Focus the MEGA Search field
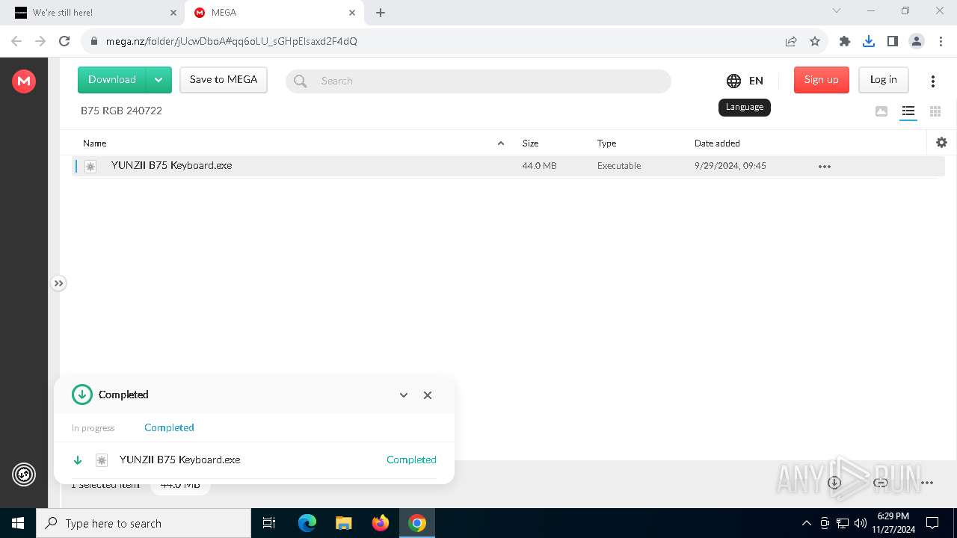The image size is (957, 538). [478, 81]
